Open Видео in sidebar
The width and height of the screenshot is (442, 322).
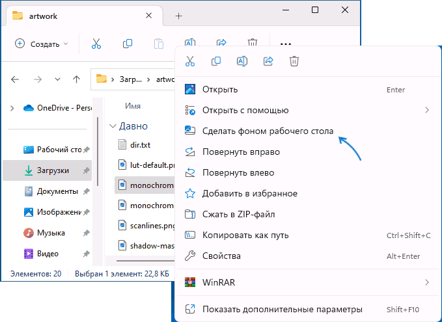(x=47, y=254)
